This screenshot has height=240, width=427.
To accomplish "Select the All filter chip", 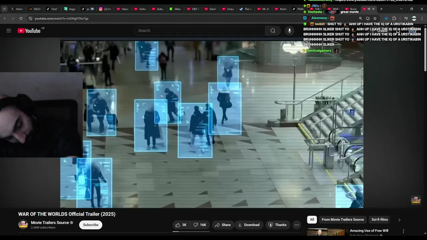I will [x=312, y=220].
